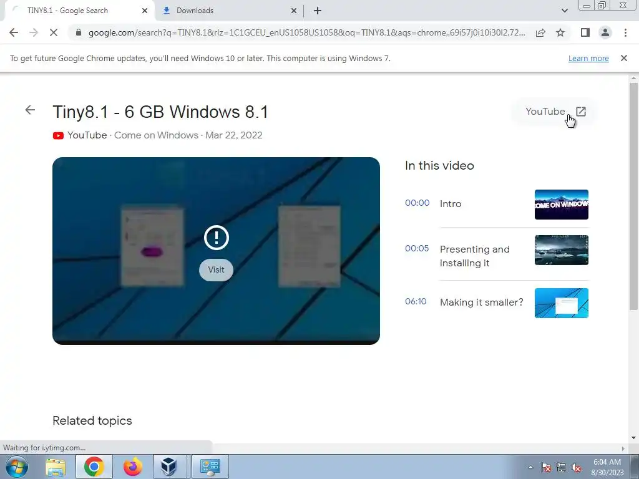Screen dimensions: 639x479
Task: Click the red YouTube logo icon
Action: click(58, 135)
